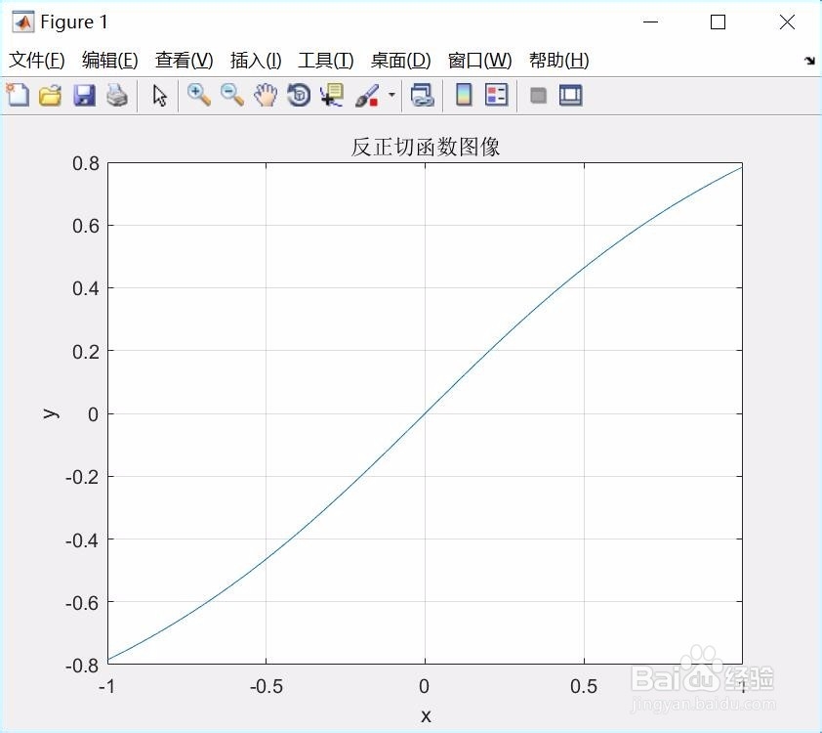Open the 编辑(E) menu
This screenshot has width=822, height=733.
[x=110, y=61]
